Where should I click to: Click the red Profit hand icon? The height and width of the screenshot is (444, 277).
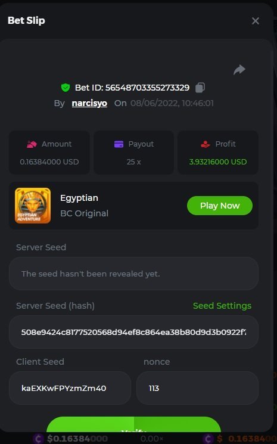coord(205,144)
